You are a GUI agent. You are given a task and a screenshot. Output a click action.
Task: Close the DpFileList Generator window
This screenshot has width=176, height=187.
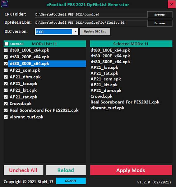[x=172, y=4]
